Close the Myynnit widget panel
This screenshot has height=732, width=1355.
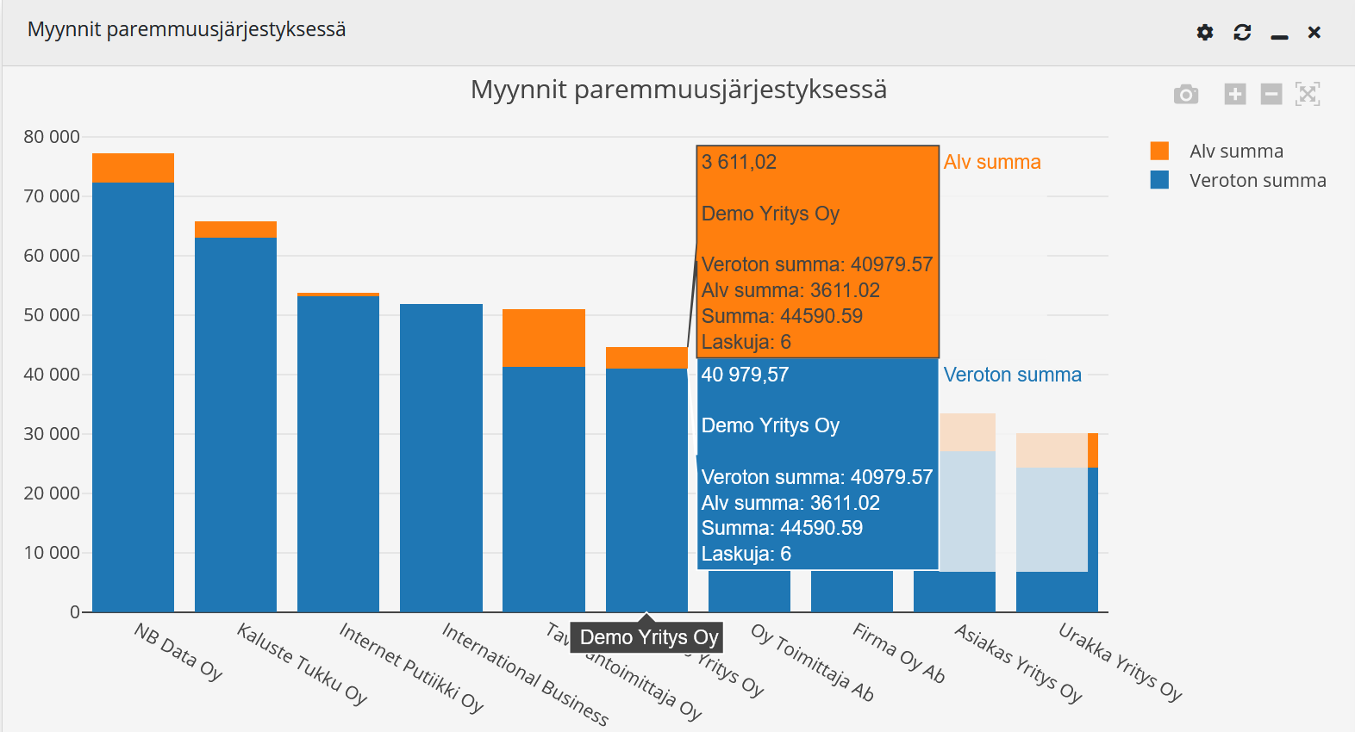tap(1314, 33)
